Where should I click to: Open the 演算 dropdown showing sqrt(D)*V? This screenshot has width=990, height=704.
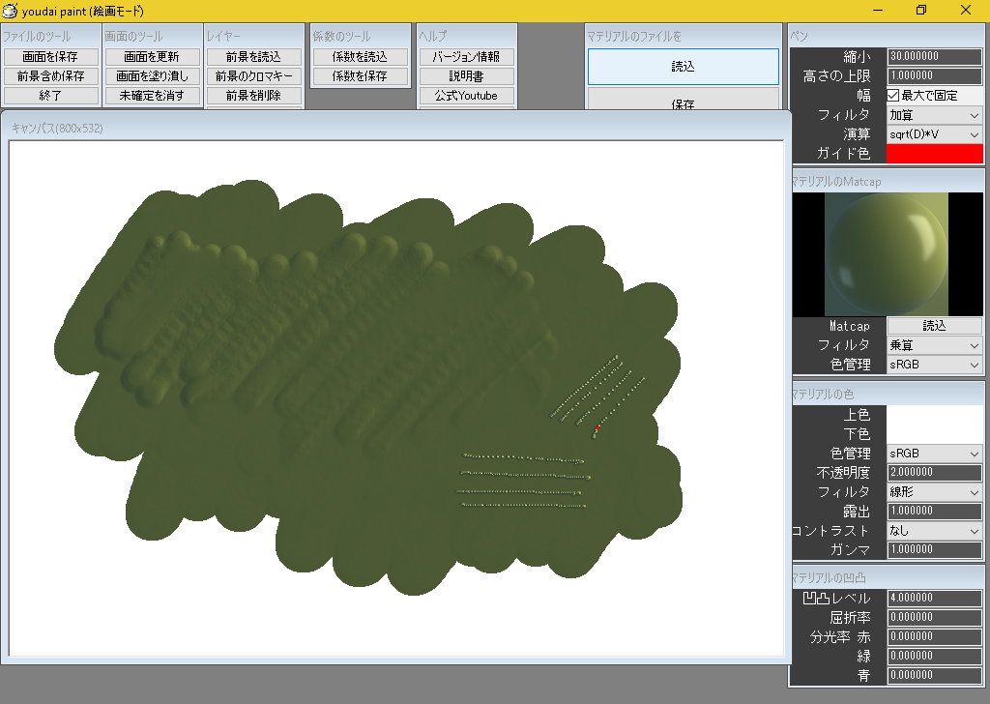(x=933, y=134)
